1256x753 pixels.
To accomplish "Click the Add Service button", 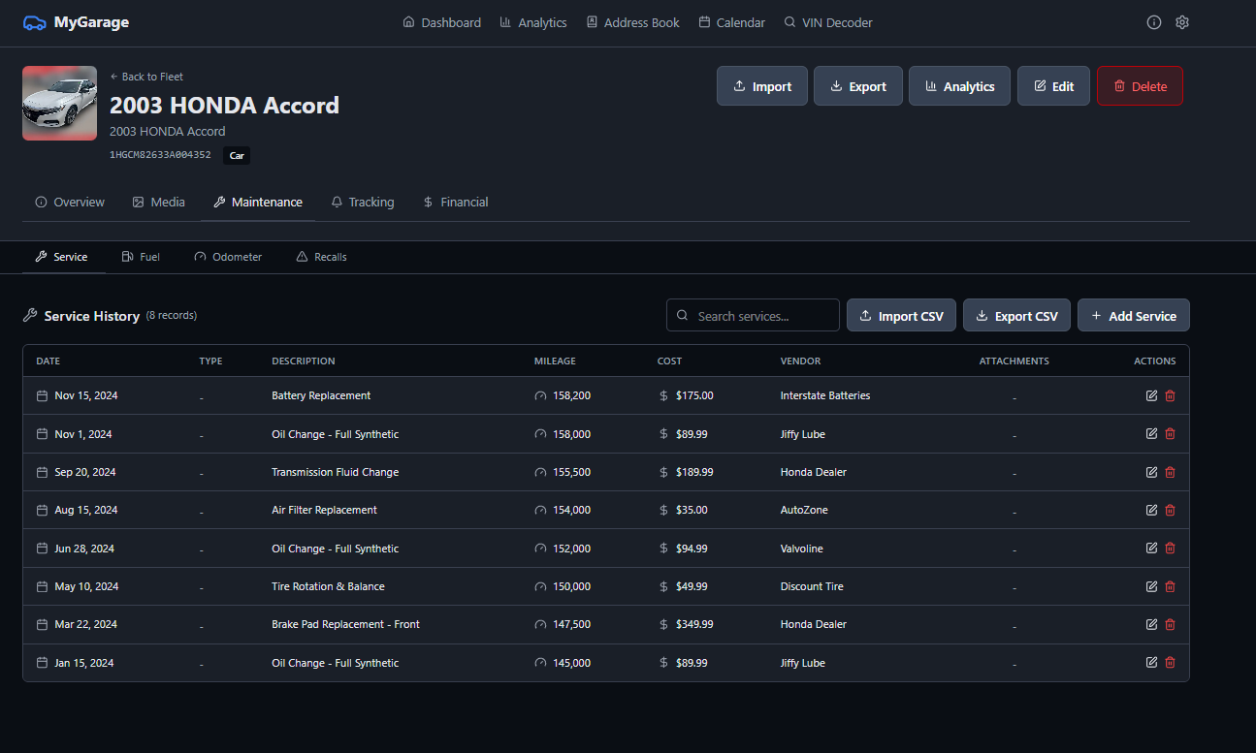I will tap(1133, 316).
